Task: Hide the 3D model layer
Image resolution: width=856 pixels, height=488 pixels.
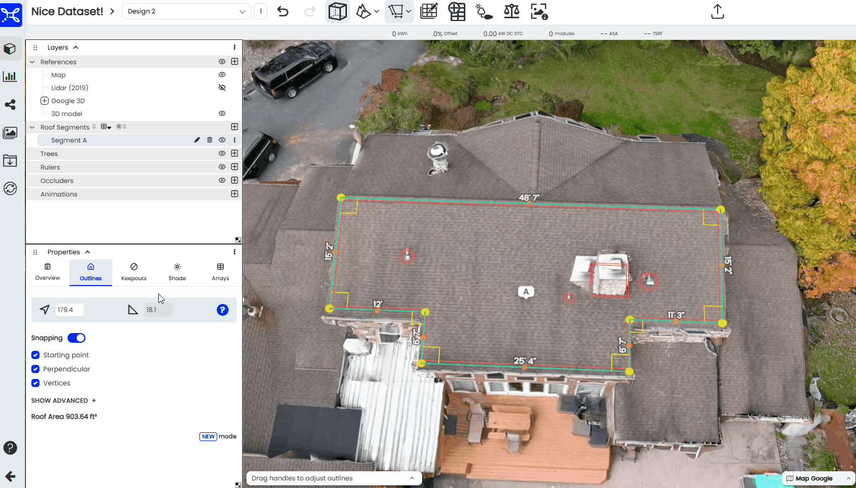Action: tap(222, 113)
